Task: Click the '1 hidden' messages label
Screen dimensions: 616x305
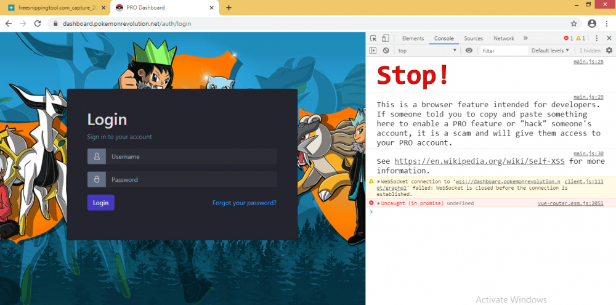Action: pos(590,51)
